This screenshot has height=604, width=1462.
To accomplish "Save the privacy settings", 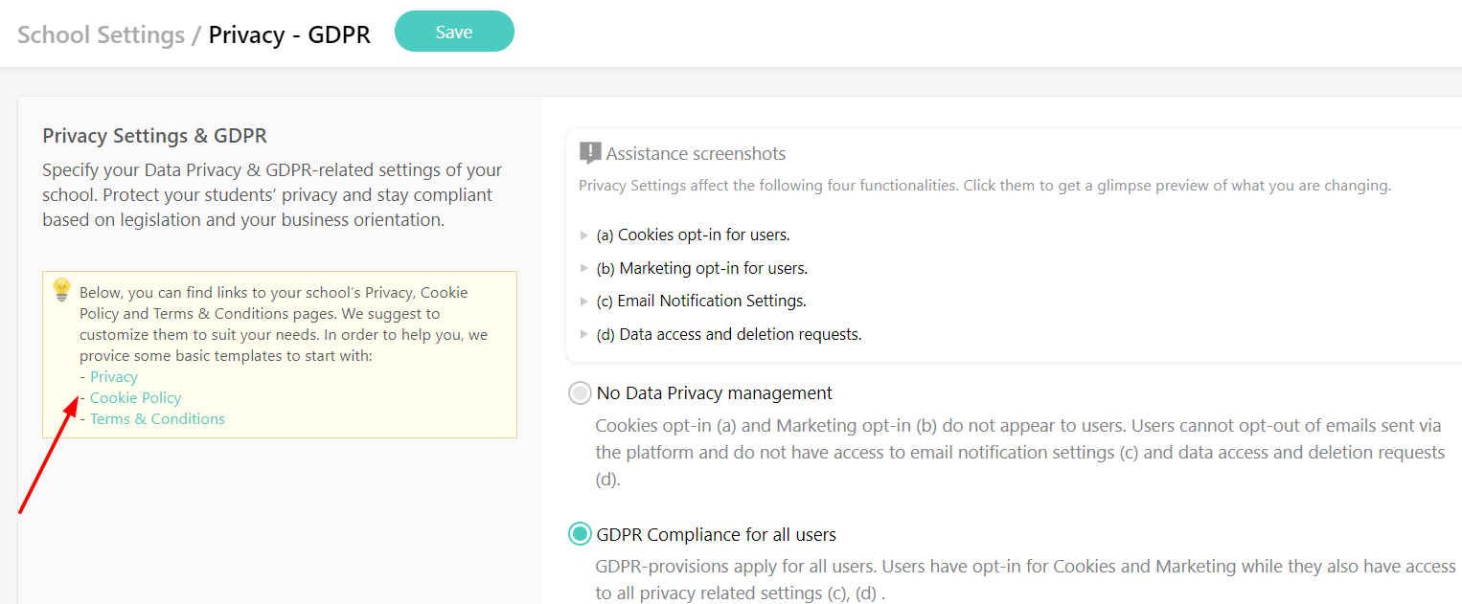I will (x=454, y=31).
